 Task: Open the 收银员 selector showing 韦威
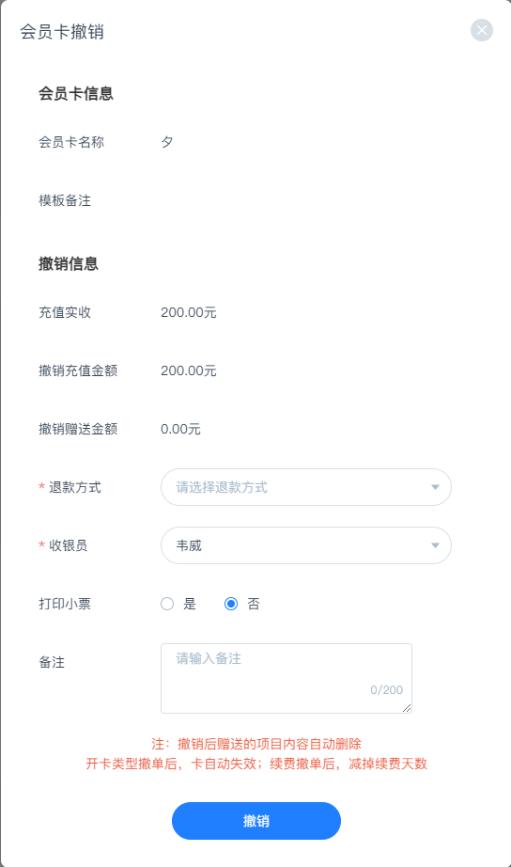(306, 545)
